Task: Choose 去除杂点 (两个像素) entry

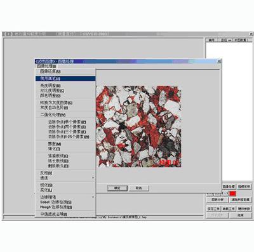Action: pos(65,127)
